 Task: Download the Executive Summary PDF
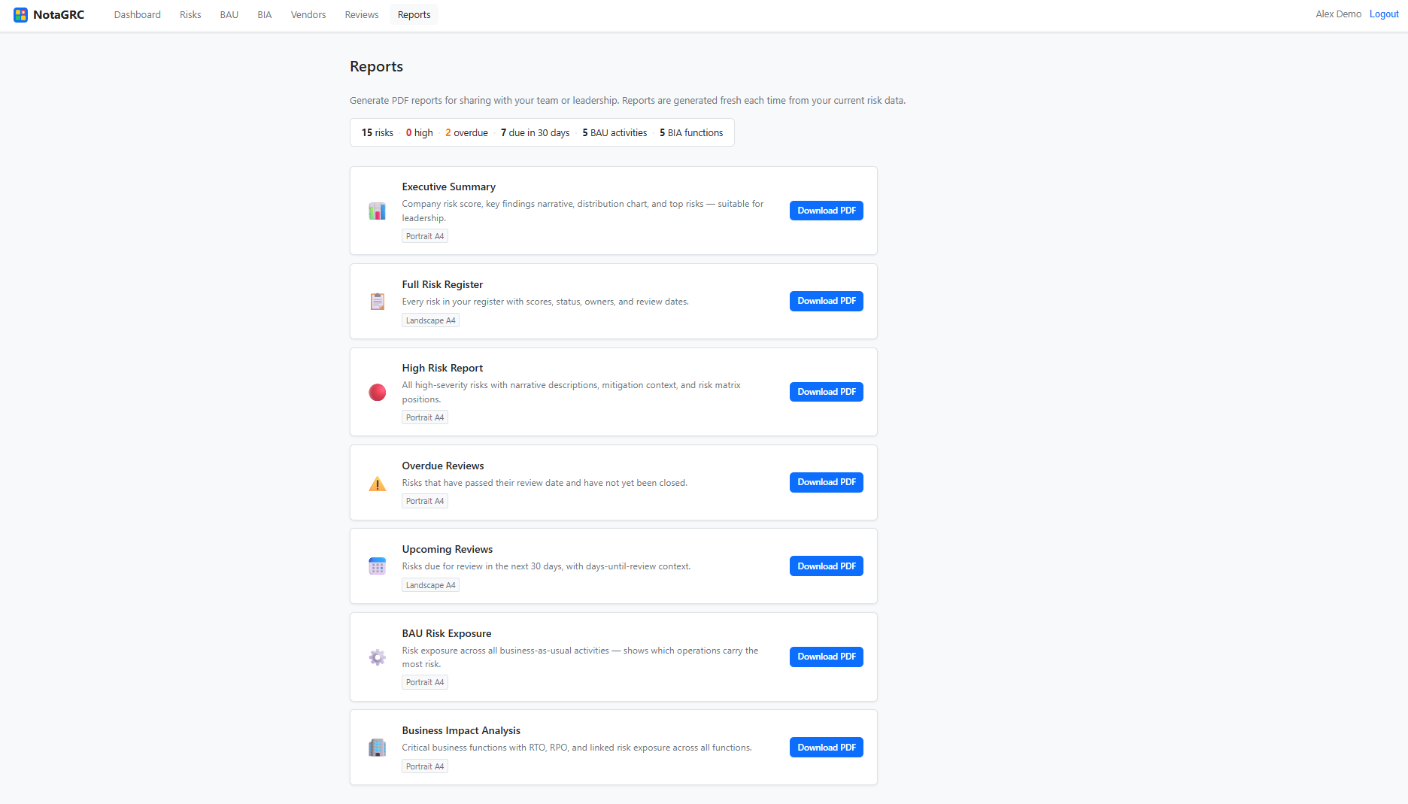coord(826,211)
